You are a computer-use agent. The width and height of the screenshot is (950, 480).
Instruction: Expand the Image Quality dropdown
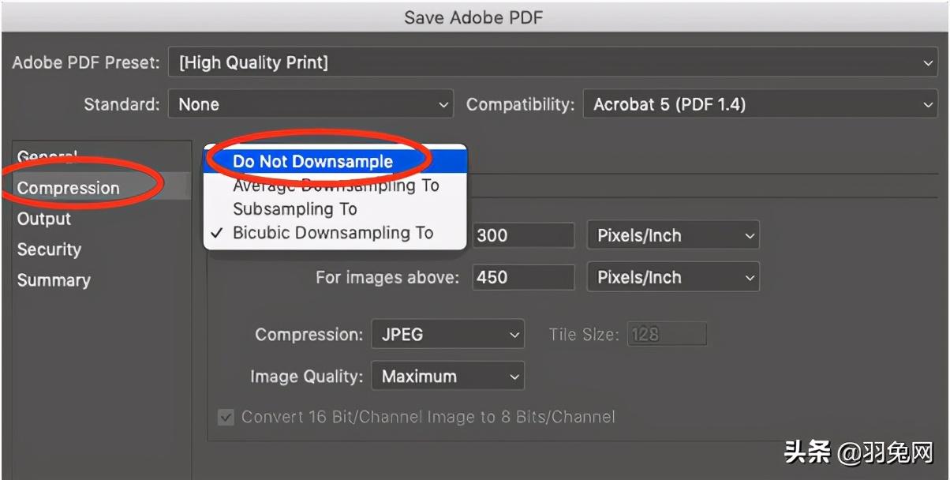447,377
